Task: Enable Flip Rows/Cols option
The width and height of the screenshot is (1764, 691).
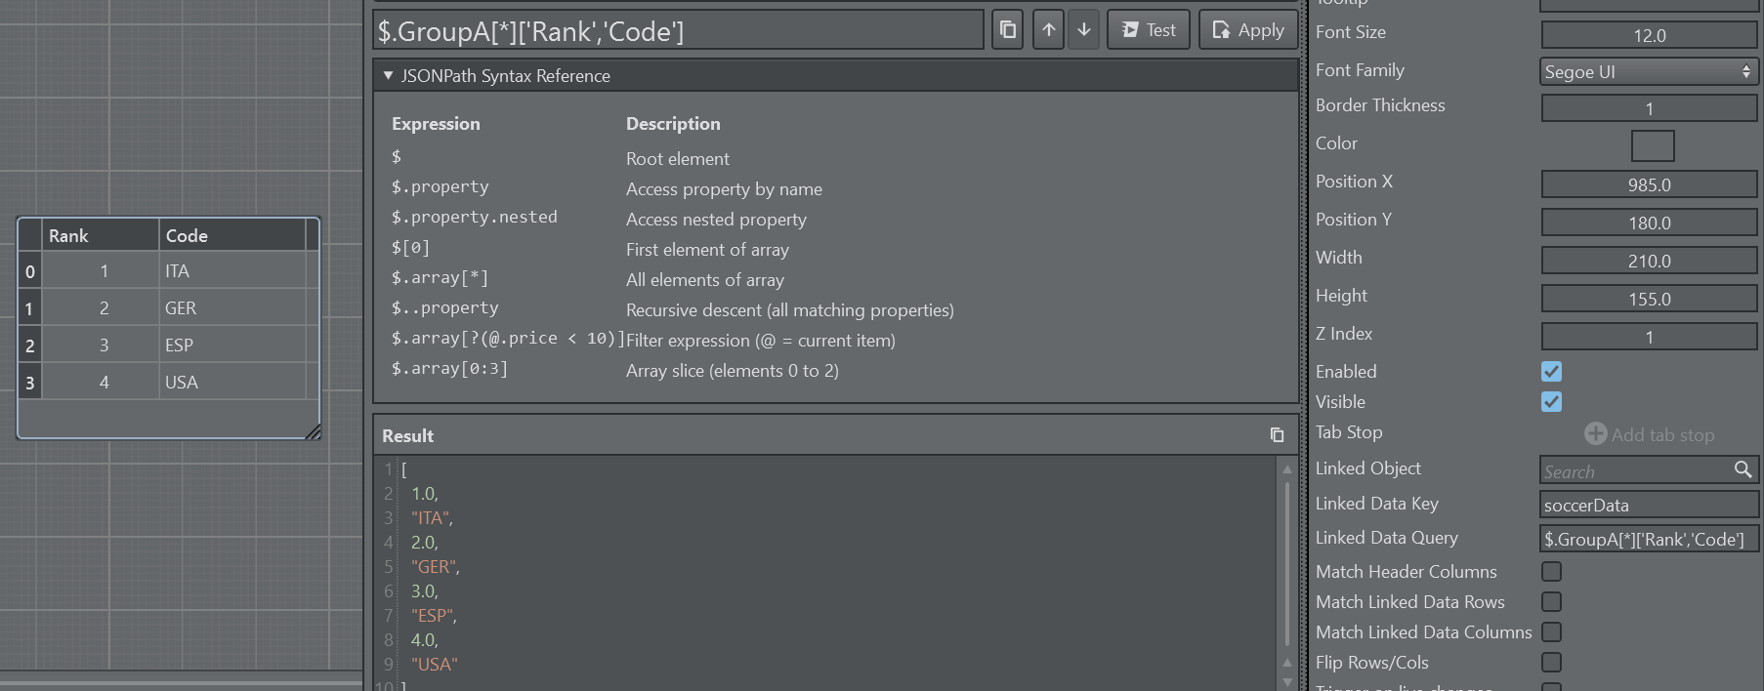Action: click(x=1551, y=663)
